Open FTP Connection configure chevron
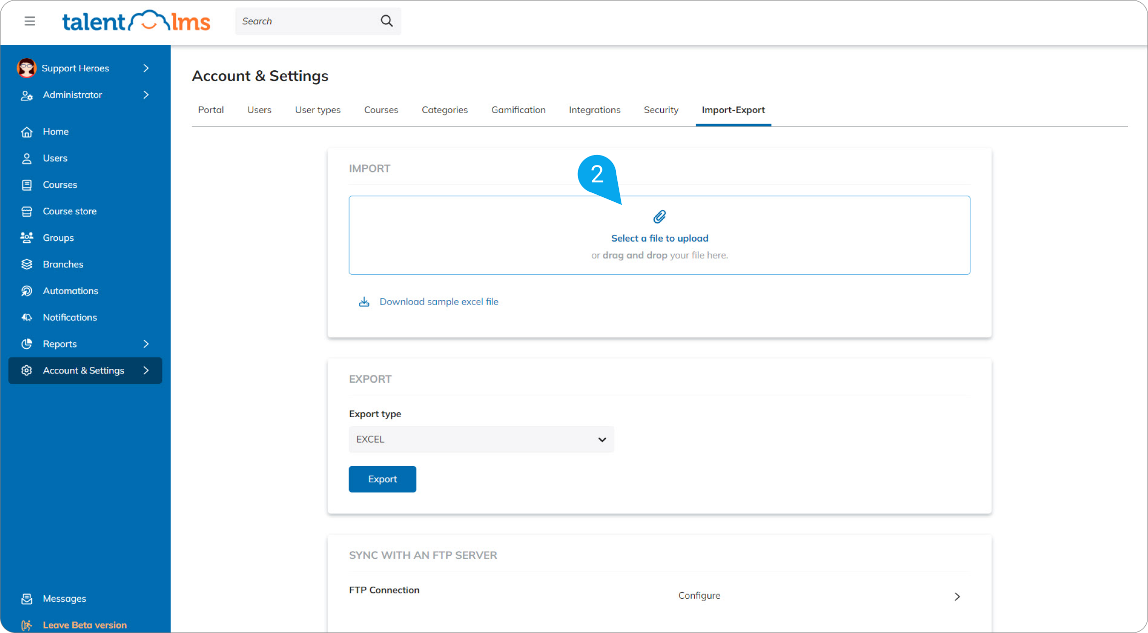This screenshot has width=1148, height=633. (x=957, y=597)
